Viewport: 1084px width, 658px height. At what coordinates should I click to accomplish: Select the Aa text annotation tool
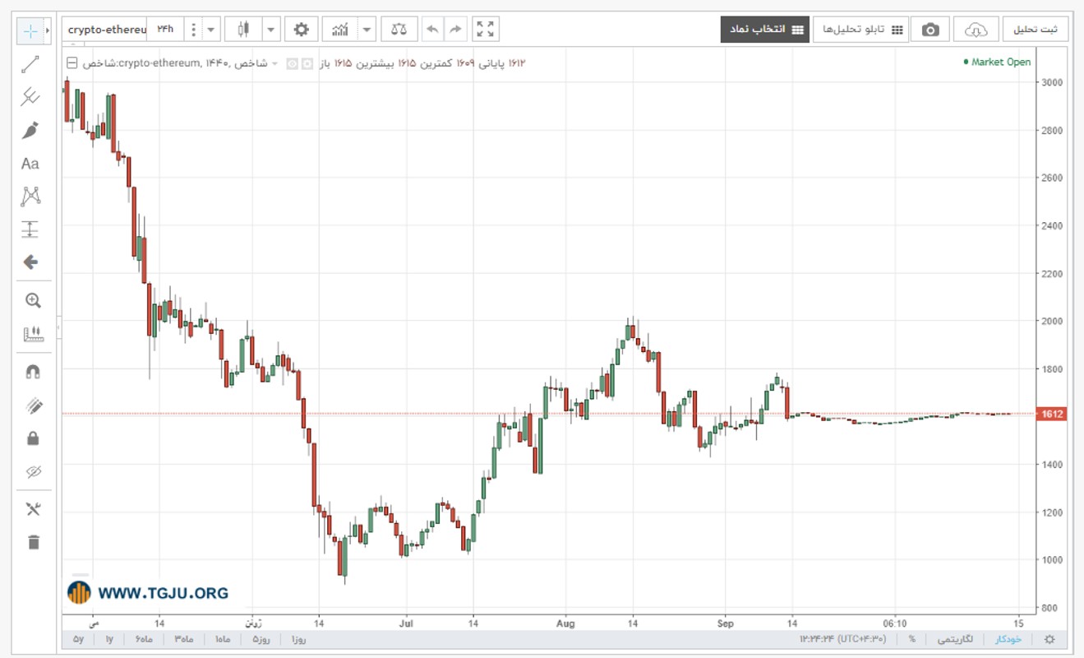(x=30, y=164)
